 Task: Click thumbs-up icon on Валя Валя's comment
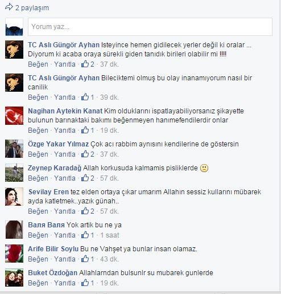(85, 235)
